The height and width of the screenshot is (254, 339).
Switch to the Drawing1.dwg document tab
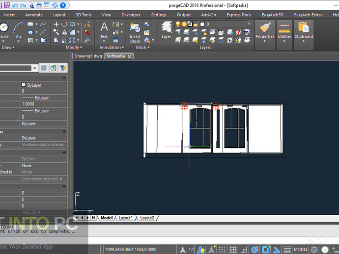click(x=87, y=56)
